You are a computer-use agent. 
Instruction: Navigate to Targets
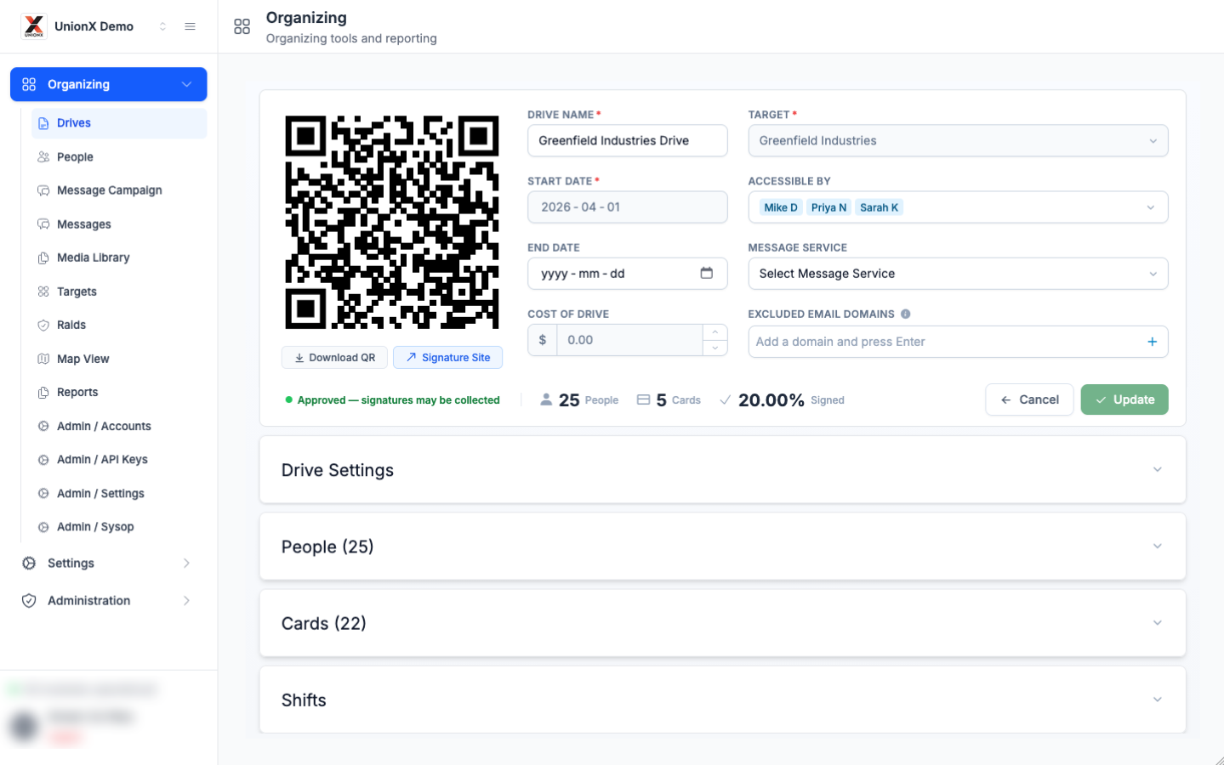coord(119,292)
